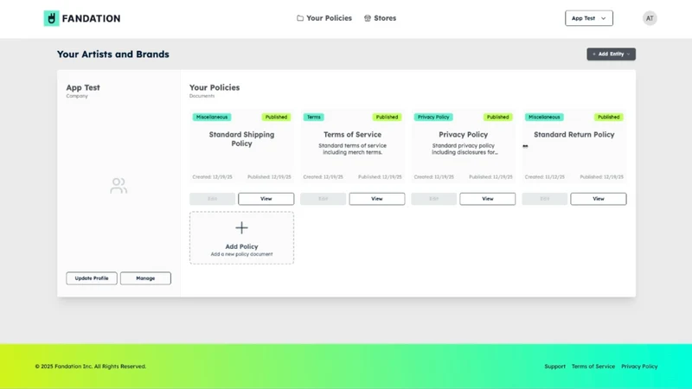692x389 pixels.
Task: Open the App Test account dropdown
Action: point(589,18)
